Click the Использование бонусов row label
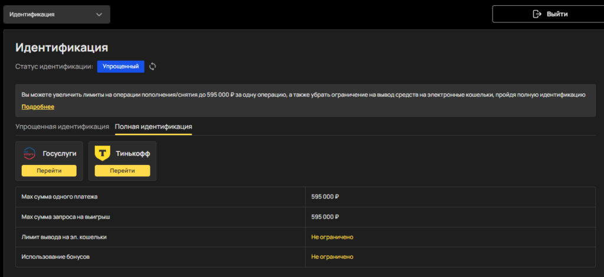The height and width of the screenshot is (277, 604). click(x=55, y=256)
